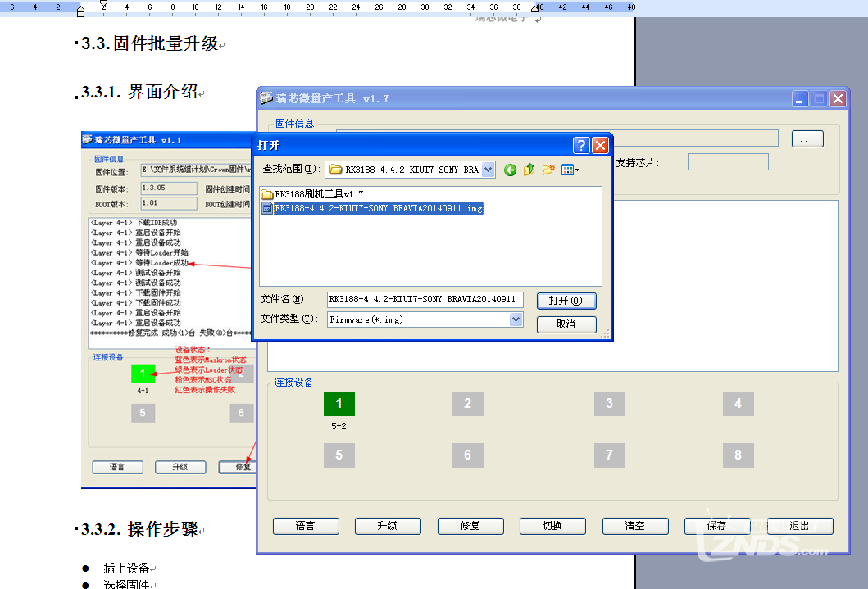Select the RK3188刷机工具v1.7 folder

pos(318,194)
